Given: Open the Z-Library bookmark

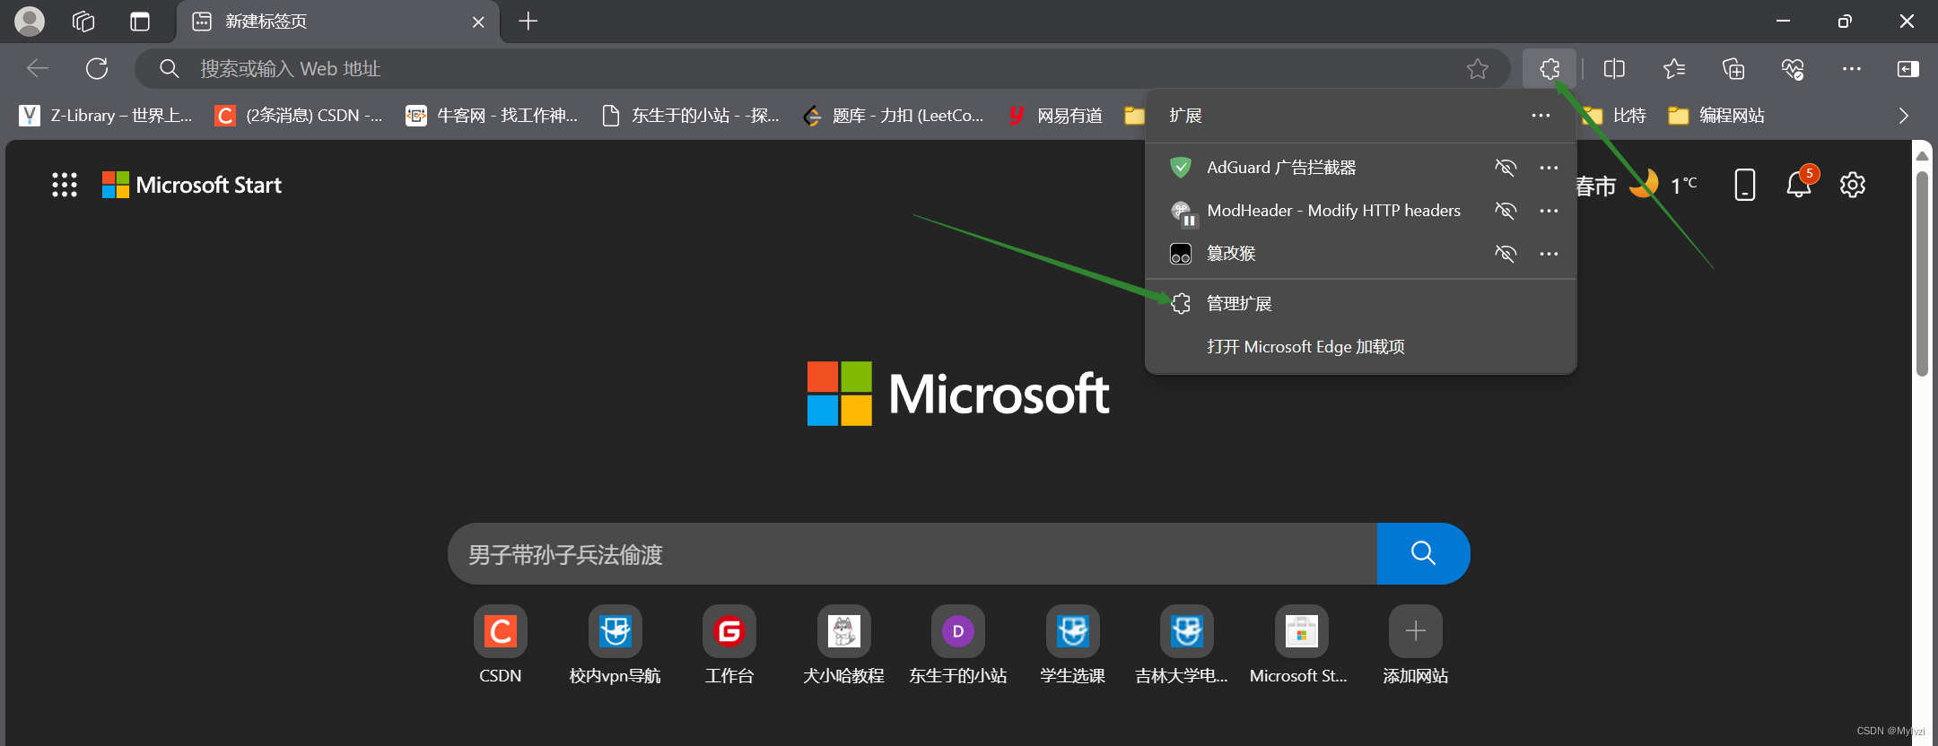Looking at the screenshot, I should (106, 116).
